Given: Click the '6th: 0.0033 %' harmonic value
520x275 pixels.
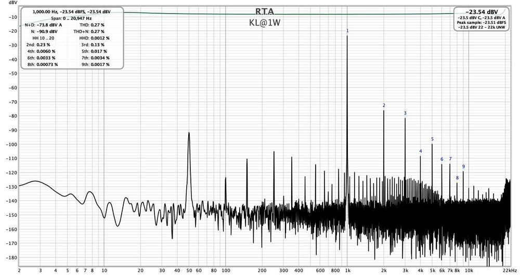Looking at the screenshot, I should pyautogui.click(x=41, y=58).
